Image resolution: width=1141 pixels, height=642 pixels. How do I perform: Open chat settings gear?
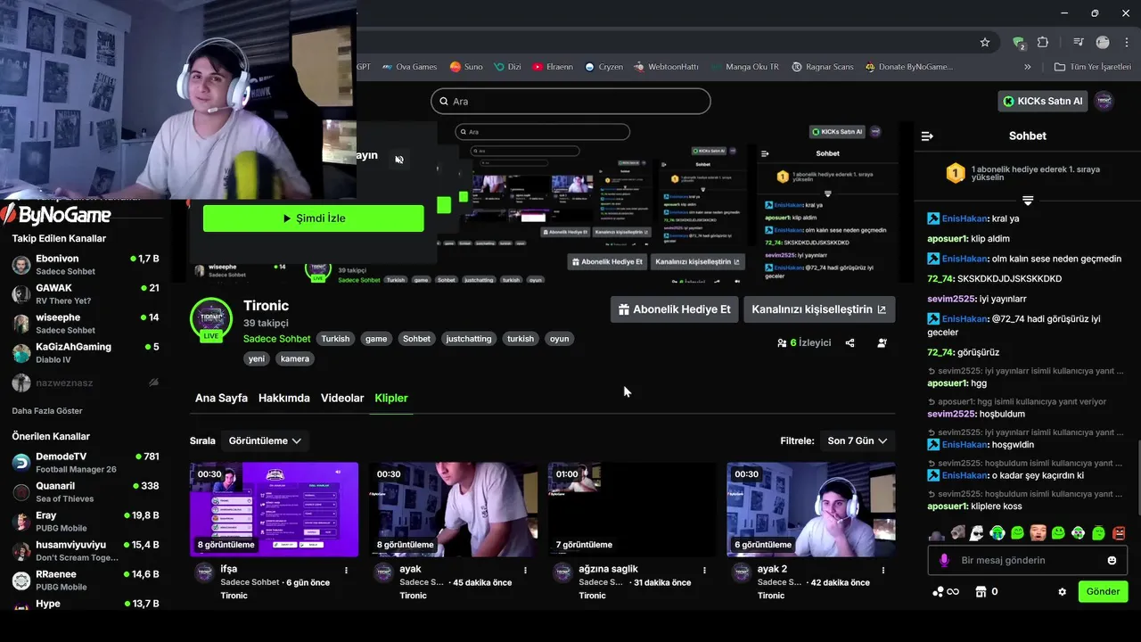point(1062,591)
